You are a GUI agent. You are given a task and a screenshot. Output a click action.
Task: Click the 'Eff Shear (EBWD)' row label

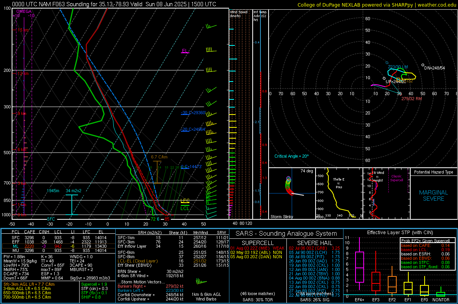click(135, 265)
